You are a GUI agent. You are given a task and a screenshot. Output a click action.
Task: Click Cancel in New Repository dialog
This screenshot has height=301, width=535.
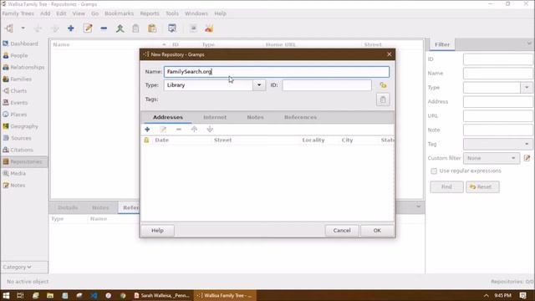point(342,231)
